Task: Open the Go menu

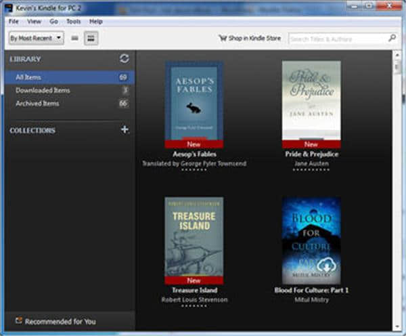Action: (x=53, y=22)
